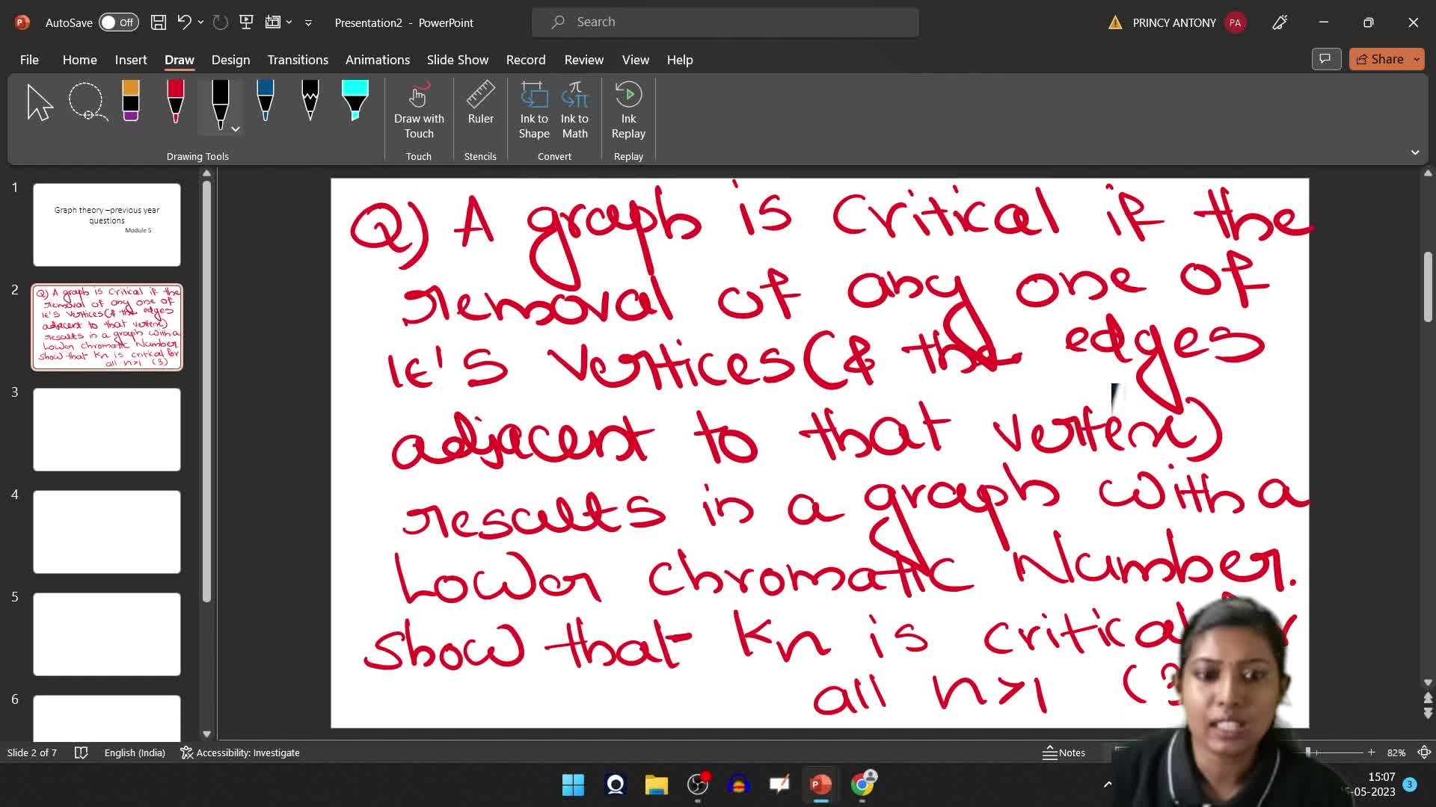The height and width of the screenshot is (807, 1436).
Task: Select the eraser tool
Action: 131,102
